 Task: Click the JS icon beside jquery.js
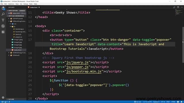pyautogui.click(x=14, y=34)
